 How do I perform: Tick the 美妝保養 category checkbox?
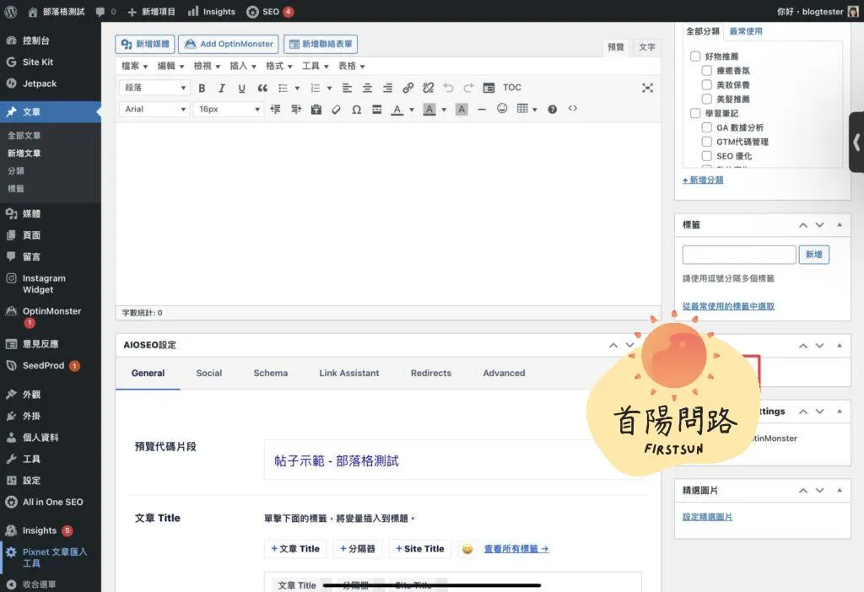[x=707, y=85]
